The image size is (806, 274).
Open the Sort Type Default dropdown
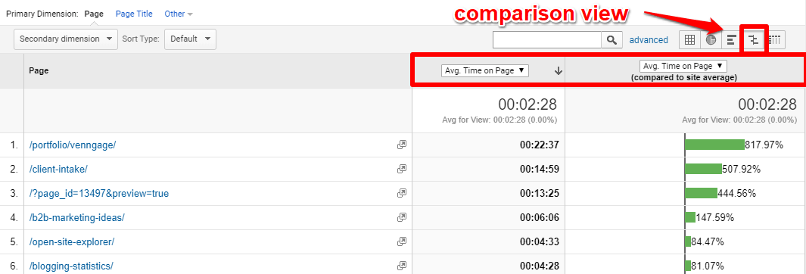(x=190, y=39)
